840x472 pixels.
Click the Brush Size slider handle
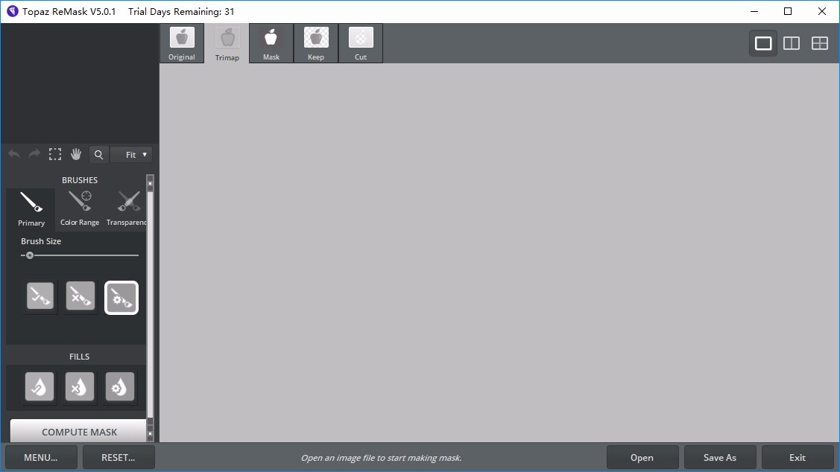coord(30,255)
